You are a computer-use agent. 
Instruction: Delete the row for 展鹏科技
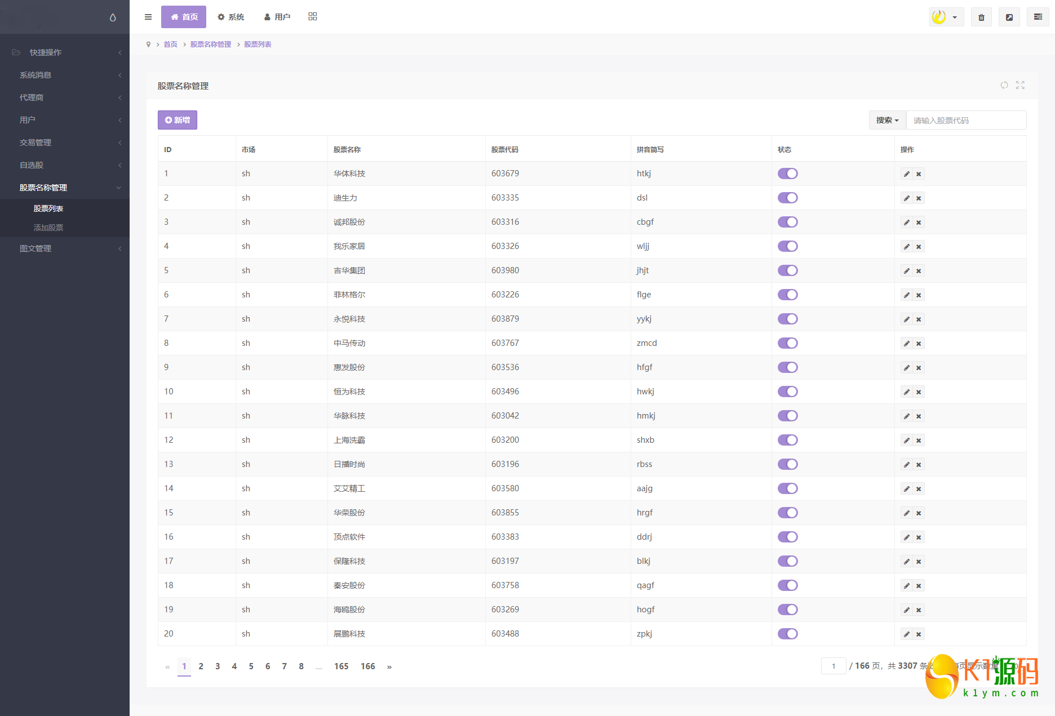point(919,634)
